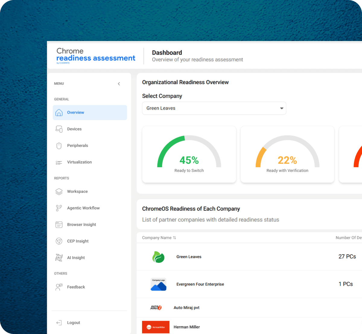Screen dimensions: 362x334
Task: Open the Overview menu item
Action: [90, 113]
